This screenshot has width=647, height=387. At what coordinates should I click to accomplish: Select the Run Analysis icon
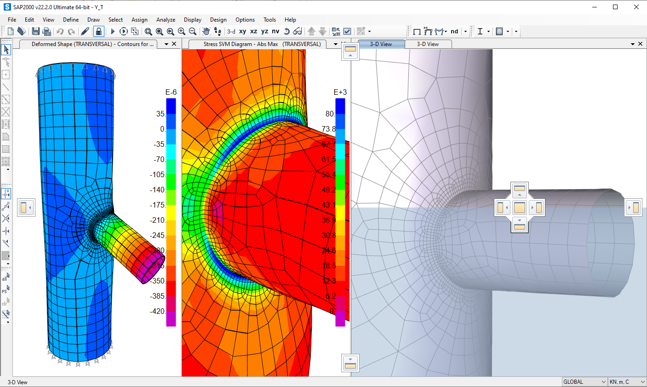pyautogui.click(x=112, y=31)
